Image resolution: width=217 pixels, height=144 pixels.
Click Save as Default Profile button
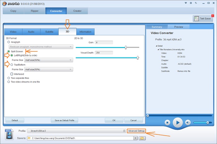(x=64, y=120)
